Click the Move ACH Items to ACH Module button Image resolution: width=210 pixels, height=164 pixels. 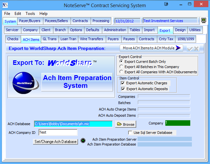(x=151, y=48)
